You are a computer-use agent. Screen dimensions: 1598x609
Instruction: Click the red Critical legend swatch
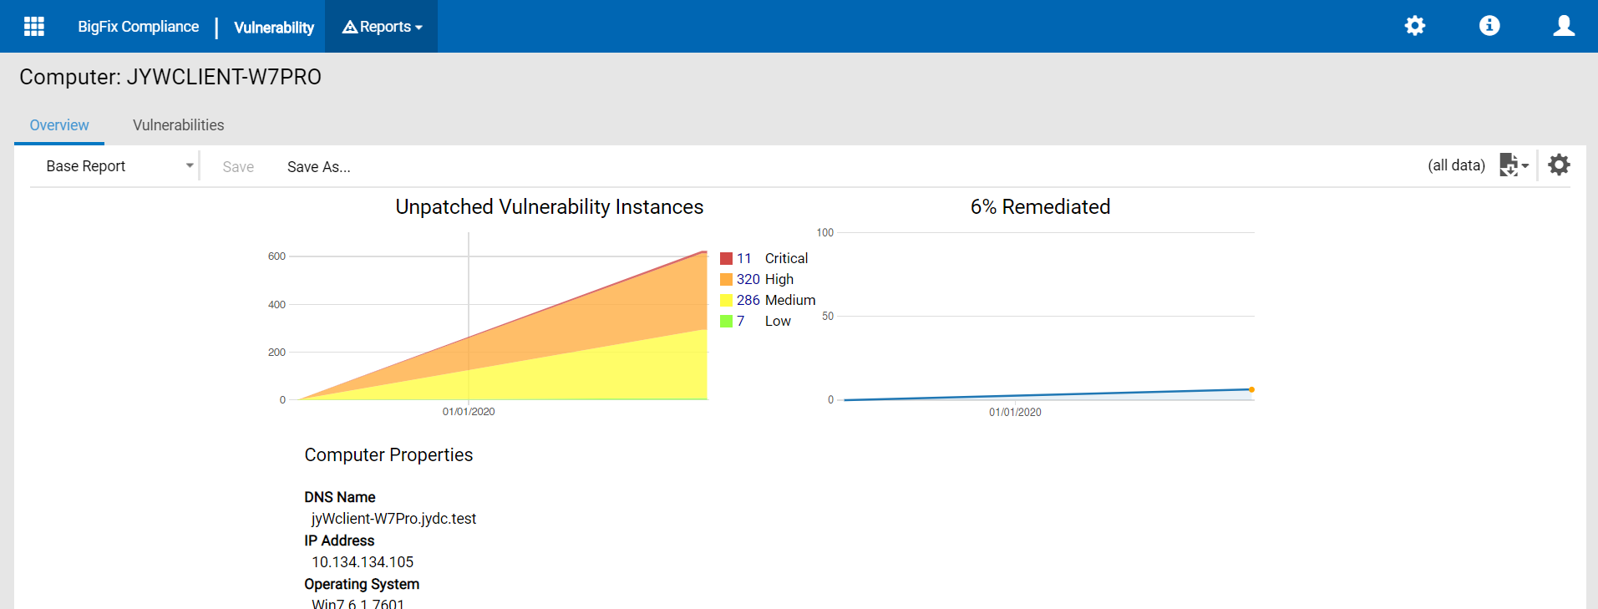(x=726, y=259)
